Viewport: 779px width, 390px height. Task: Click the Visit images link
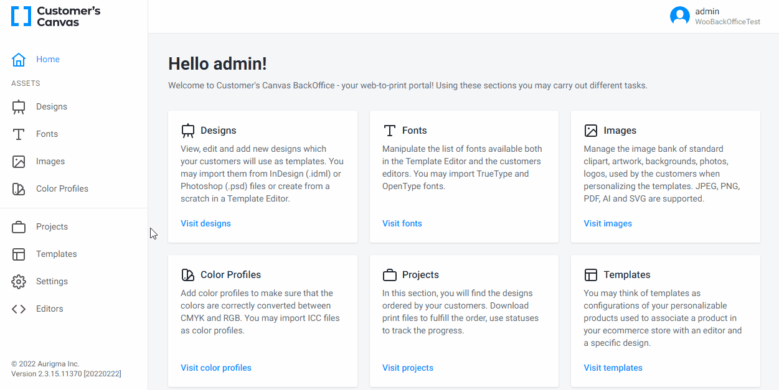point(608,224)
